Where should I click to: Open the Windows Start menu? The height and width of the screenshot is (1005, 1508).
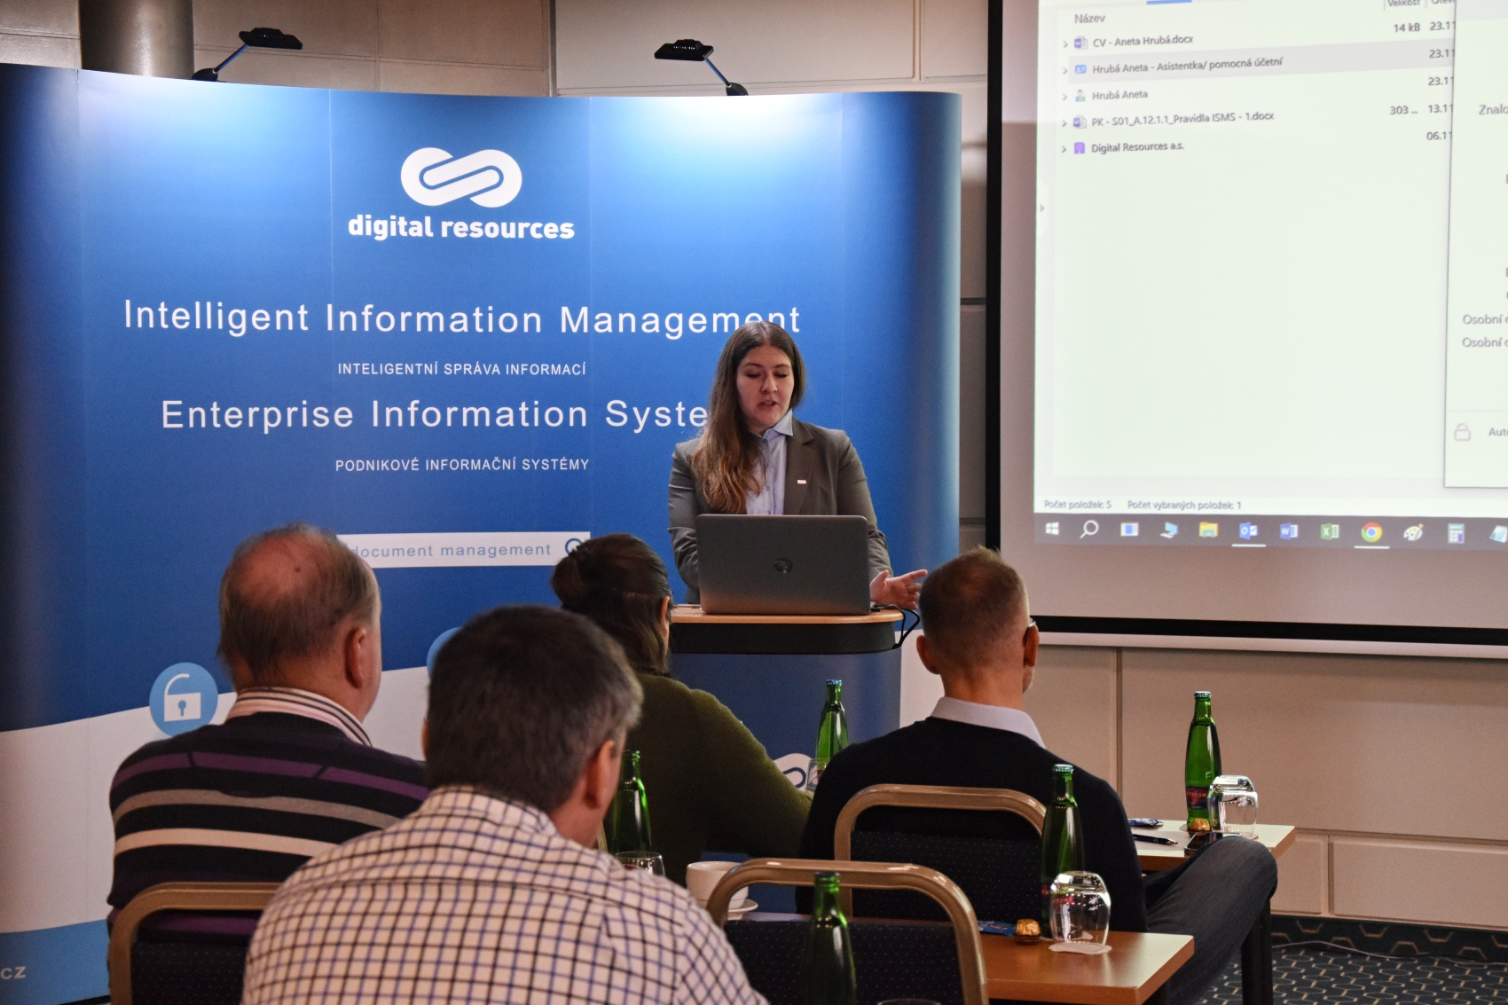click(x=1052, y=529)
